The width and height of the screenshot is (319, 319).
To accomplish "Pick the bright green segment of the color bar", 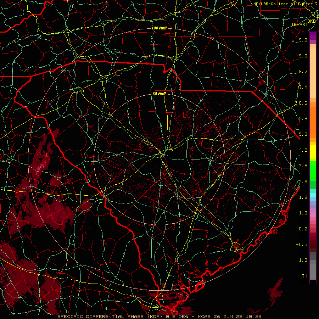I will click(x=313, y=171).
